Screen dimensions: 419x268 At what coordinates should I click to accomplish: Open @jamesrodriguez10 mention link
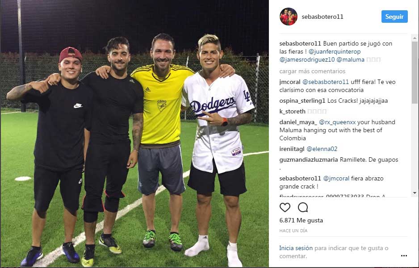307,59
